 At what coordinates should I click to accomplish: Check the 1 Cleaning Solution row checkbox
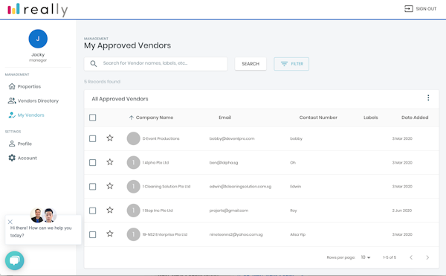[x=92, y=187]
